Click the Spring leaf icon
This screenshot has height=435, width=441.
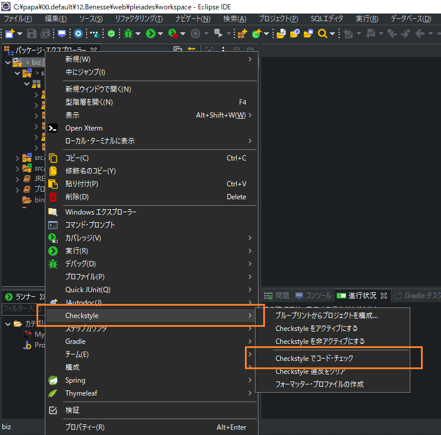coord(53,380)
